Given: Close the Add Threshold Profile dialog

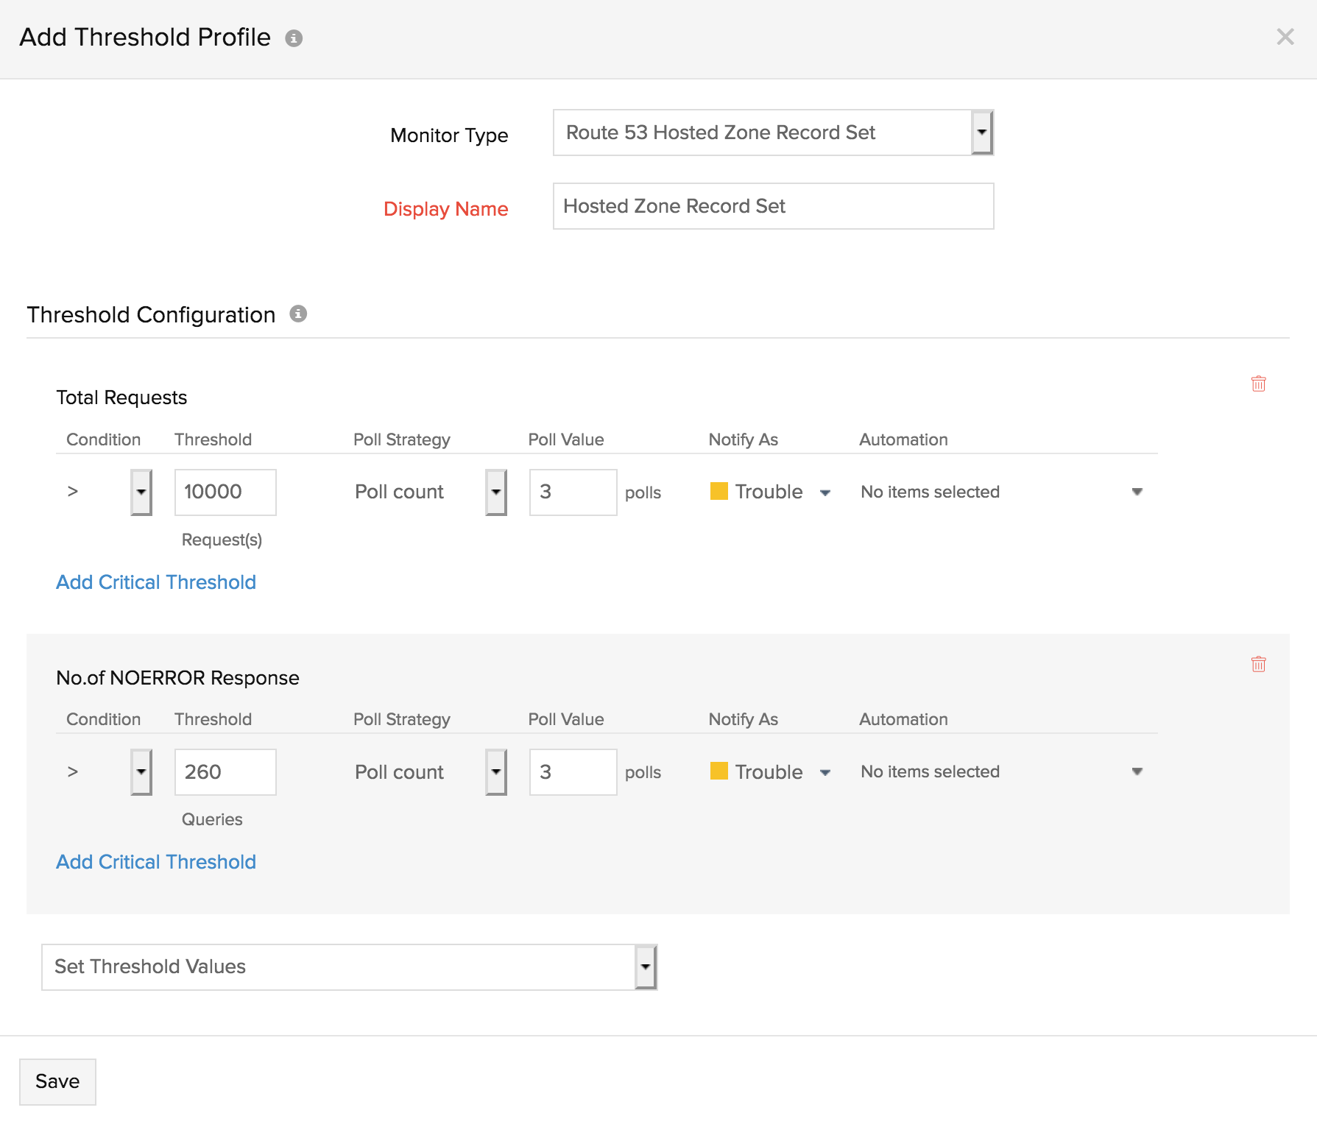Looking at the screenshot, I should (x=1285, y=37).
